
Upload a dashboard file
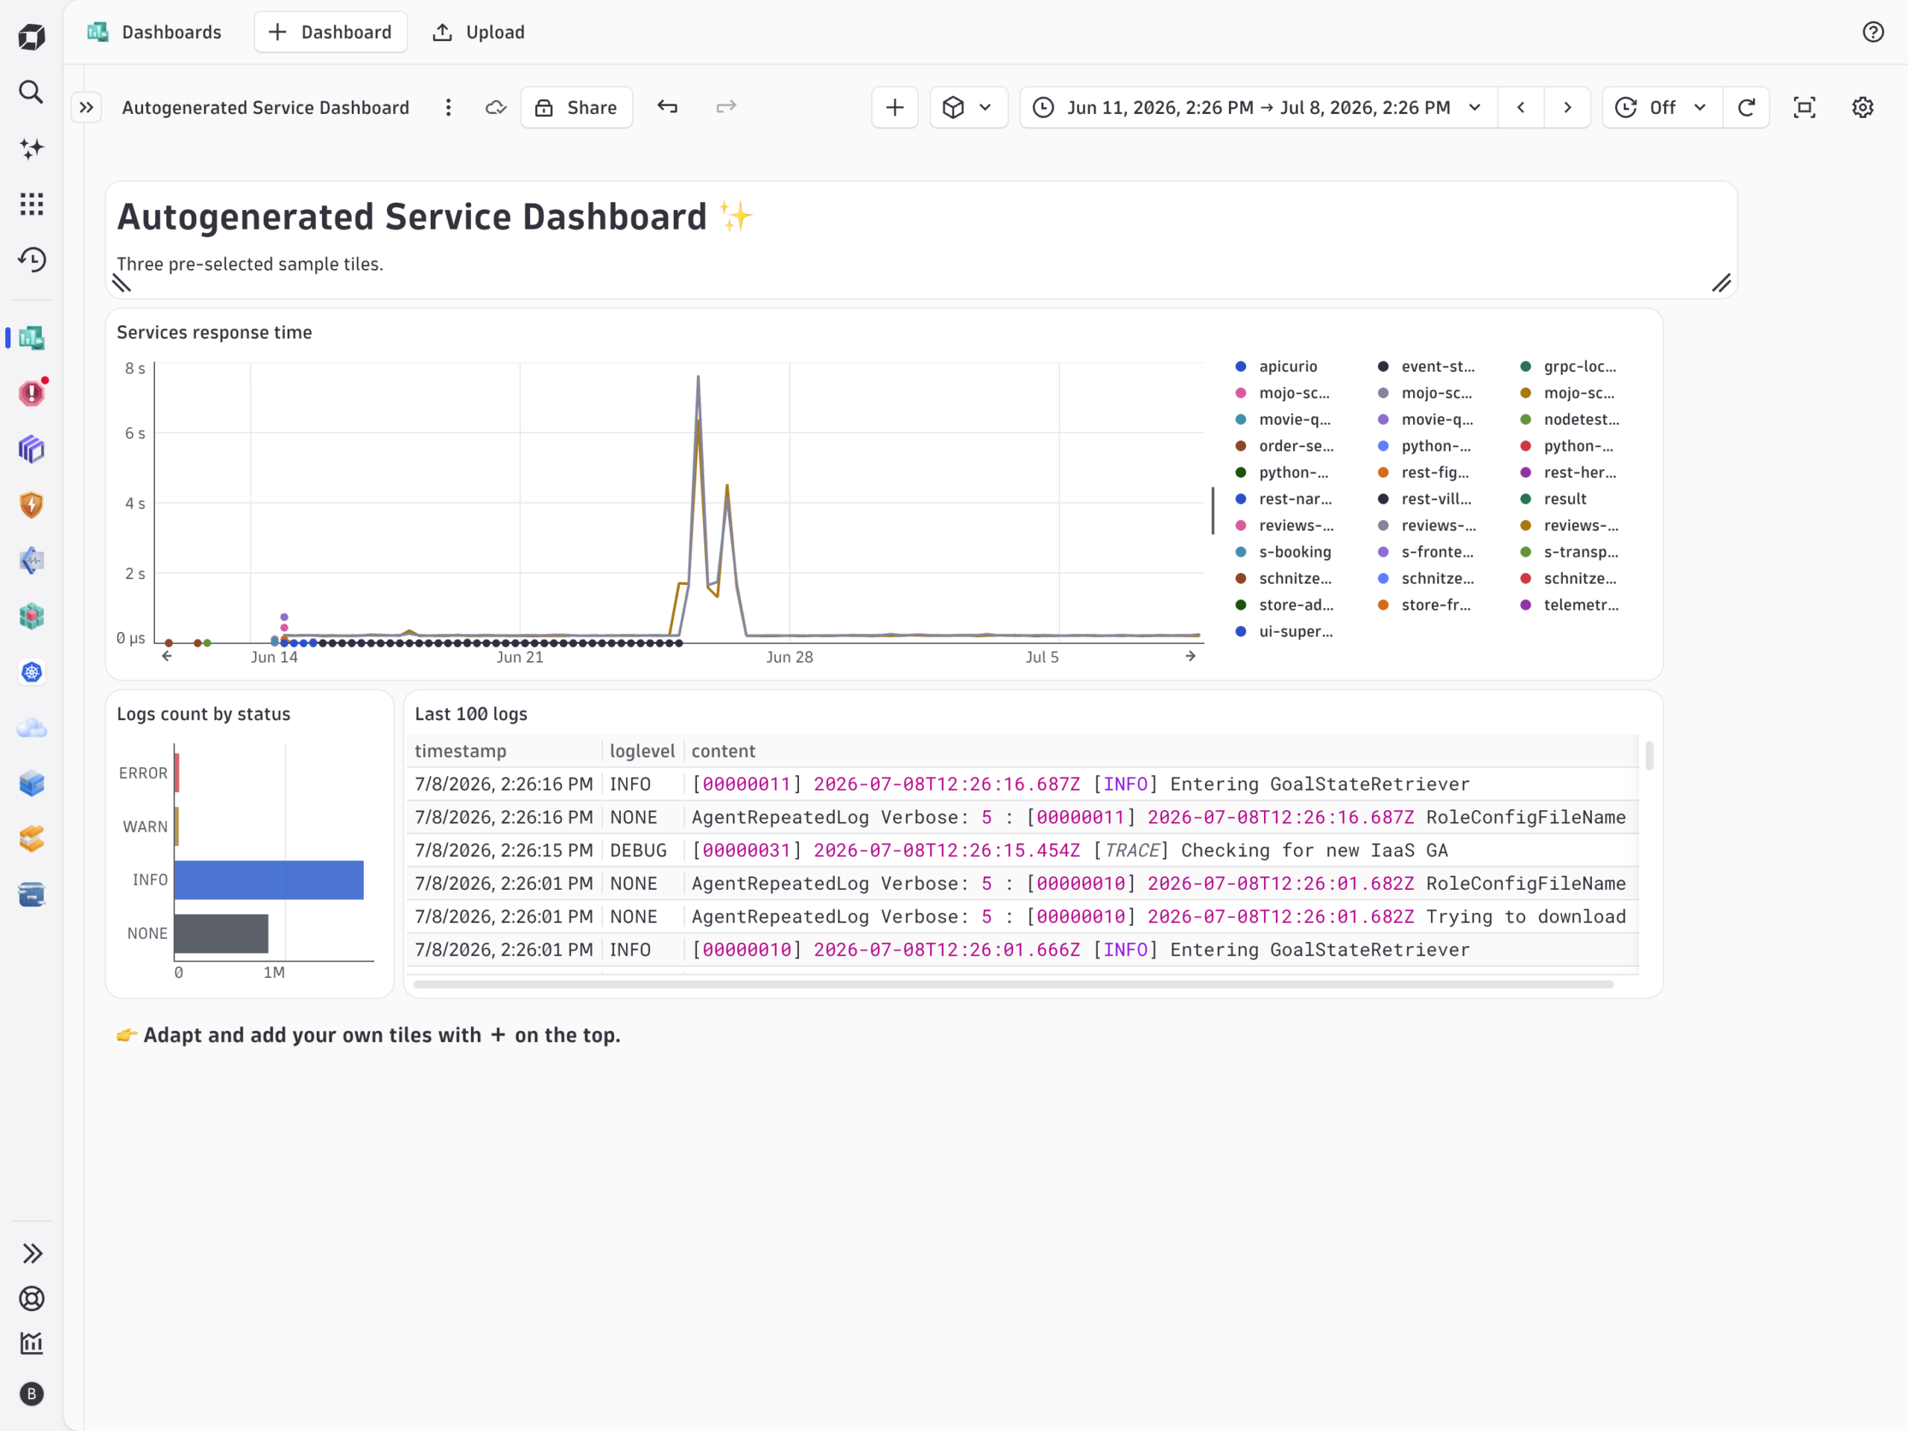[x=479, y=32]
